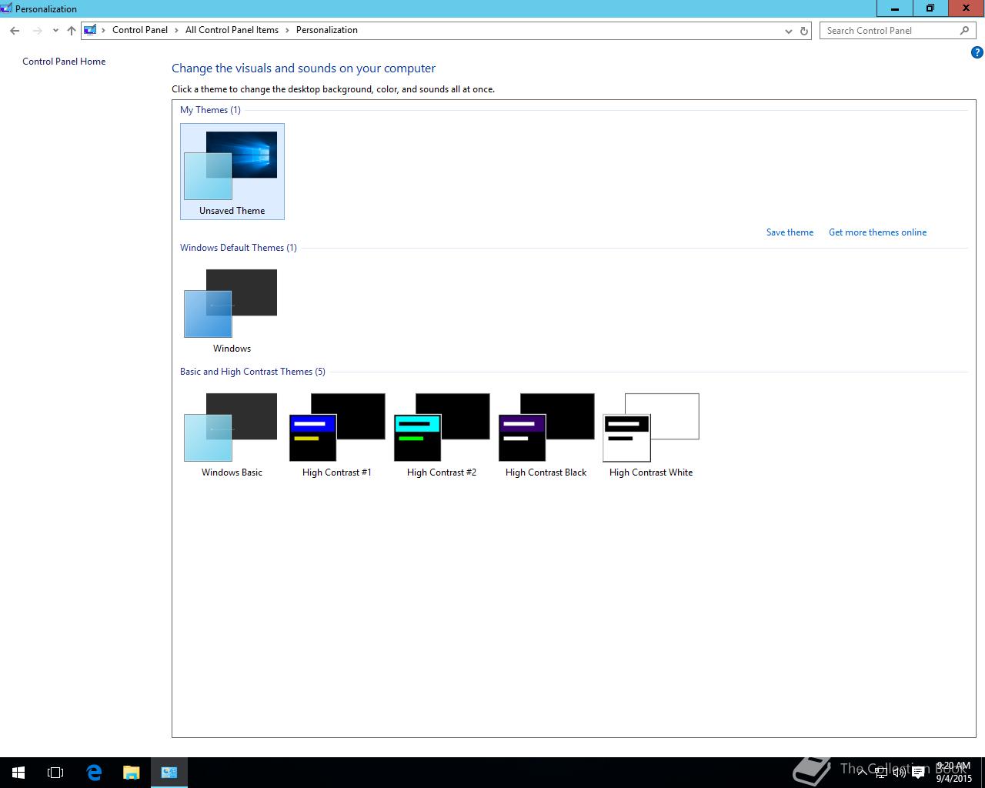This screenshot has width=985, height=788.
Task: Apply the Windows default theme
Action: coord(232,310)
